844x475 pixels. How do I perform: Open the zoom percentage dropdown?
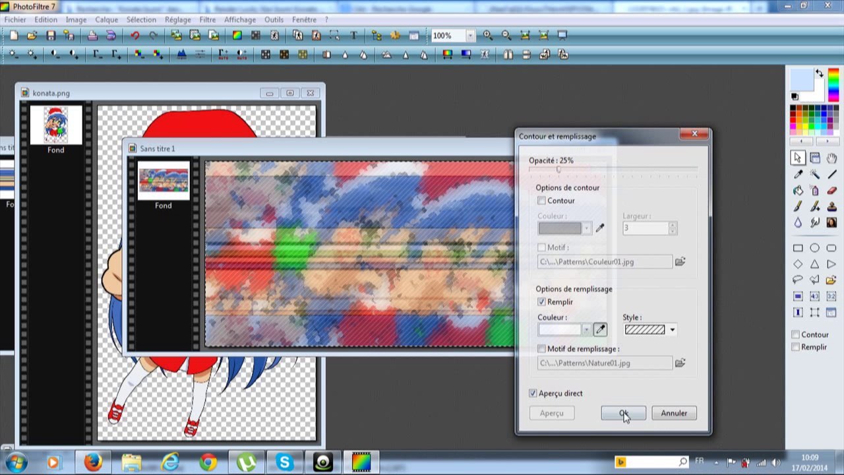[x=470, y=36]
